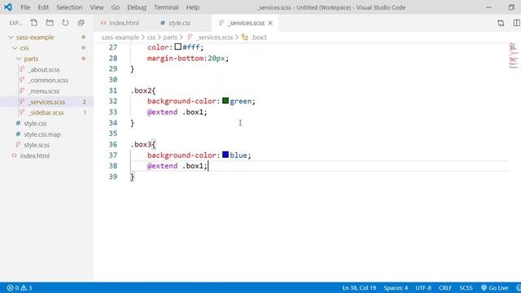Image resolution: width=521 pixels, height=293 pixels.
Task: Open style.css.map in the explorer
Action: click(42, 134)
